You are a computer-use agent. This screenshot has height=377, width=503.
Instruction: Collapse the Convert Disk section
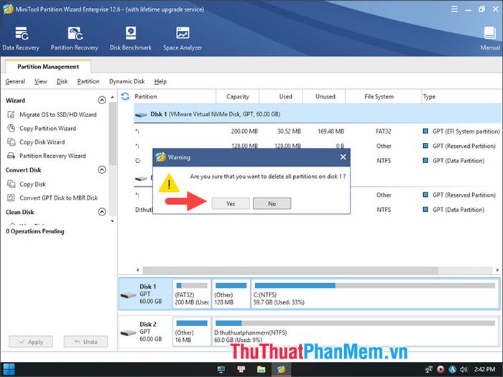[x=102, y=169]
